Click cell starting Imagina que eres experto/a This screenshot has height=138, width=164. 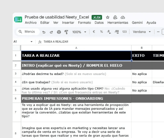(76, 130)
